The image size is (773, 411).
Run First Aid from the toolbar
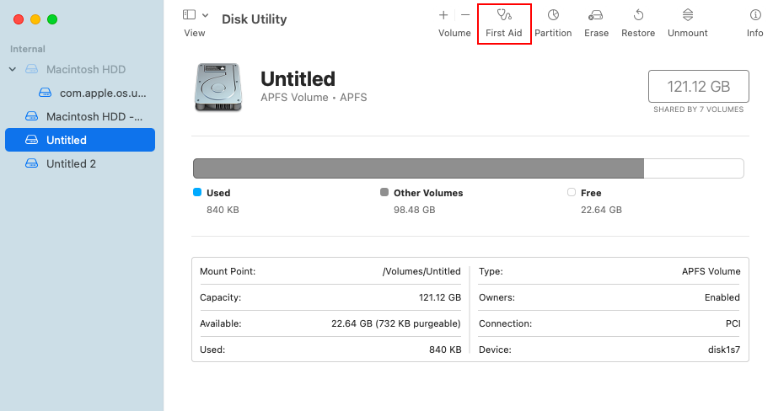(504, 24)
